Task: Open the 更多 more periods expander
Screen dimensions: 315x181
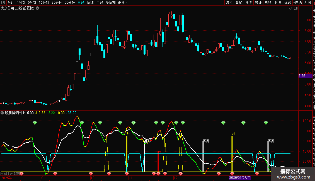Action: coord(122,3)
